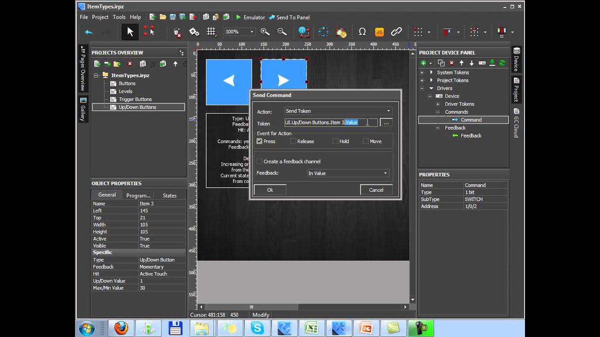Switch to the States tab
600x337 pixels.
click(169, 196)
